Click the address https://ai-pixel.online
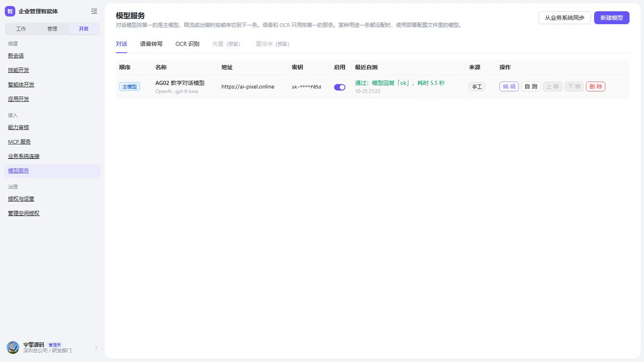Screen dimensions: 644x362 (248, 86)
